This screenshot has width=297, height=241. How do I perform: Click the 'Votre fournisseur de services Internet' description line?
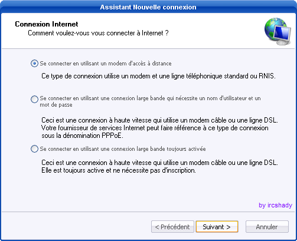click(155, 128)
